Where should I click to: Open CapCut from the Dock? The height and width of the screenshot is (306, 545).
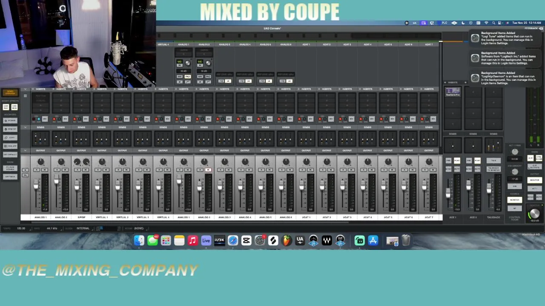[x=246, y=241]
